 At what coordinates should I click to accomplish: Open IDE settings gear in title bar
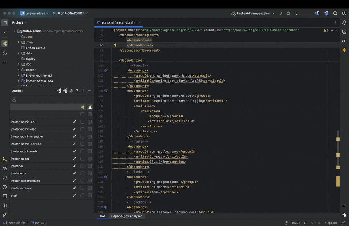(x=344, y=13)
